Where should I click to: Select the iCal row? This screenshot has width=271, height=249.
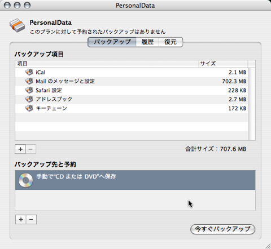(132, 72)
